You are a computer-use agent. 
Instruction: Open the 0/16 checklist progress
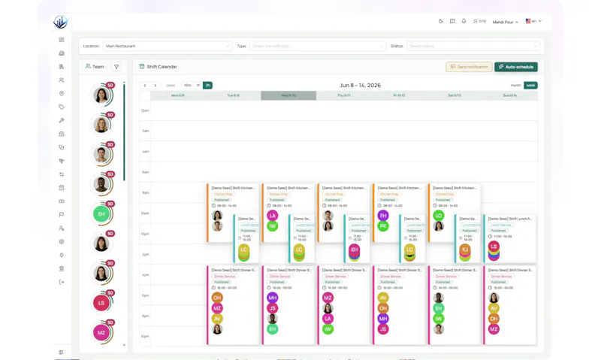tap(479, 22)
